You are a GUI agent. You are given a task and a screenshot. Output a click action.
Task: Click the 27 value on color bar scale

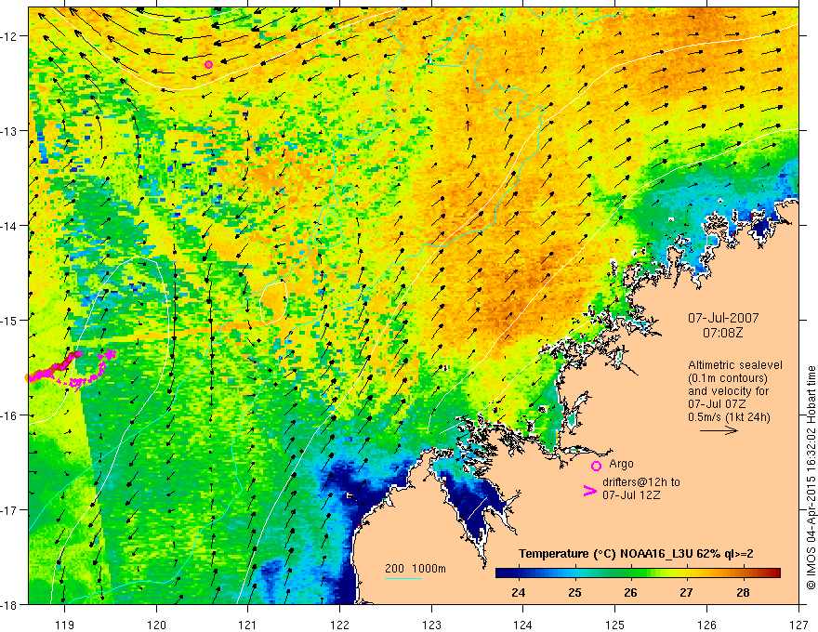687,592
